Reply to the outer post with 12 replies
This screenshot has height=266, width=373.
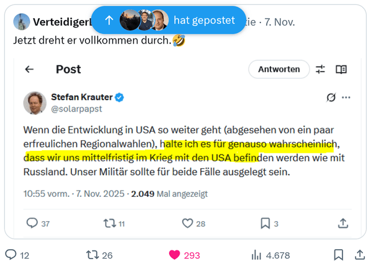pos(11,255)
